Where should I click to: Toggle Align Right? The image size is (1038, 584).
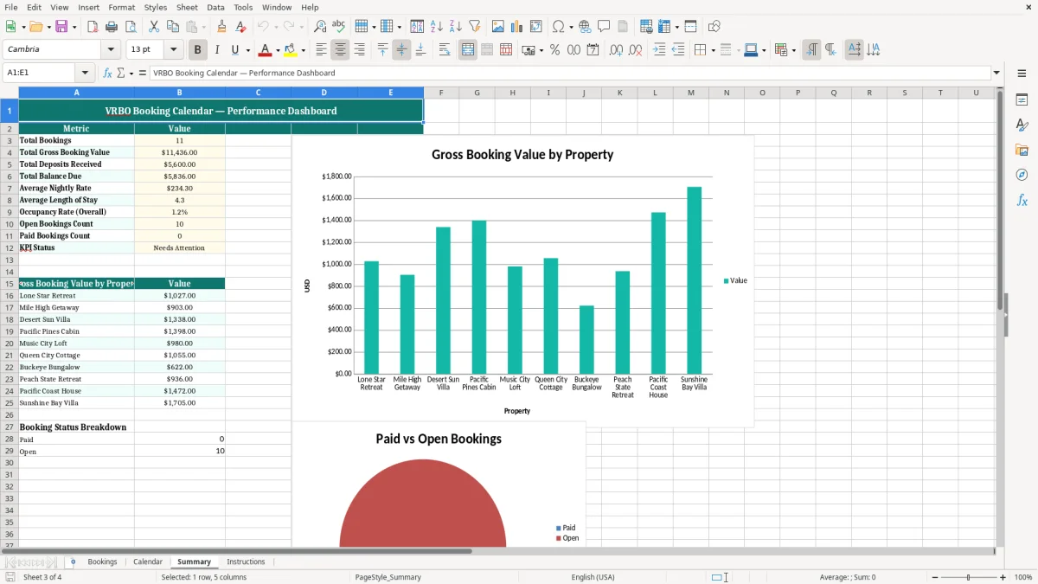click(x=359, y=50)
